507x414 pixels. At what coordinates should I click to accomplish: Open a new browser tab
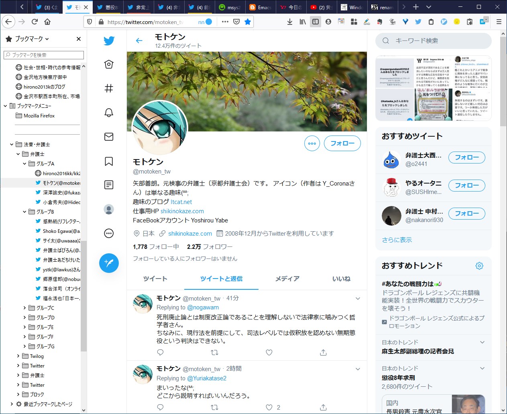pyautogui.click(x=416, y=7)
